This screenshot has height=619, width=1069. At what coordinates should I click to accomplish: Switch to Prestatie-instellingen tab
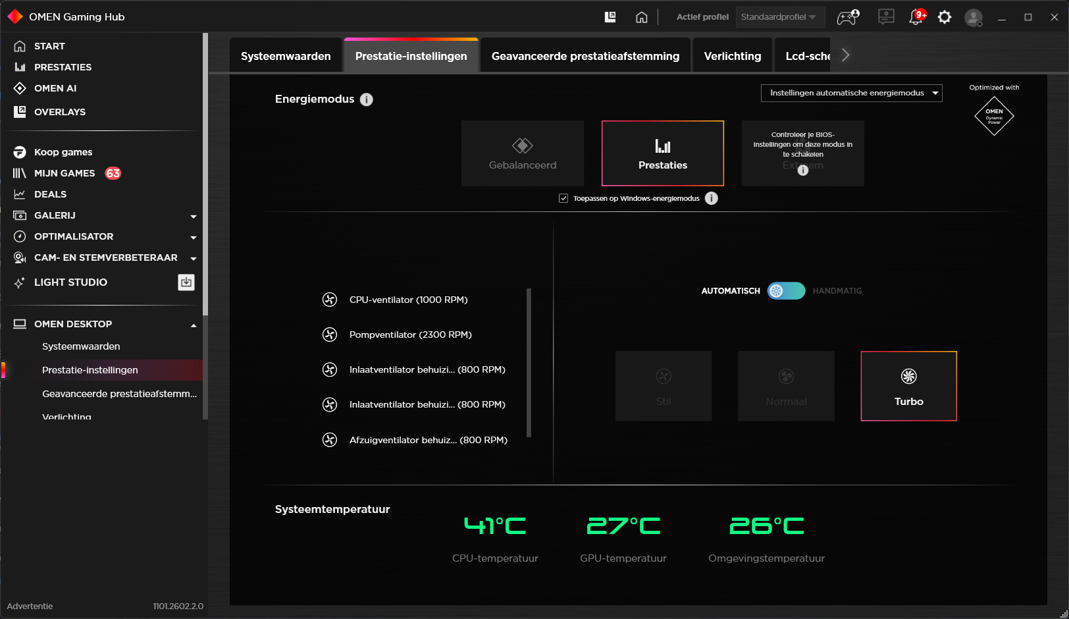coord(411,56)
